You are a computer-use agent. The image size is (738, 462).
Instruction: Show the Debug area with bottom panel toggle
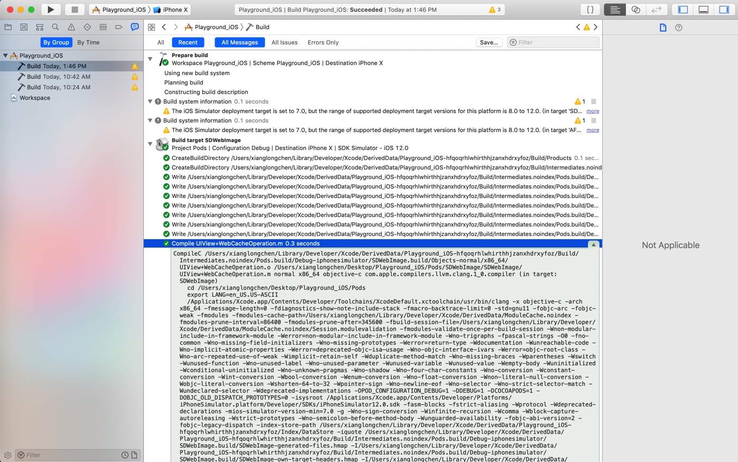(x=703, y=9)
